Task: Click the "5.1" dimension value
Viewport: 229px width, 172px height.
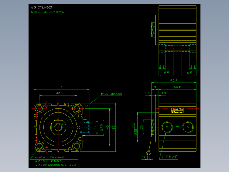Action: 148,93
